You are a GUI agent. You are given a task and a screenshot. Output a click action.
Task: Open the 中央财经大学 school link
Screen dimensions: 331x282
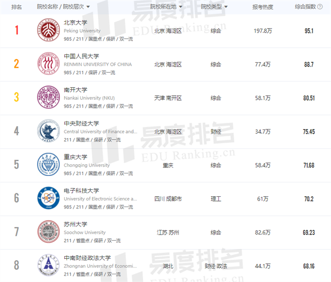coord(81,123)
